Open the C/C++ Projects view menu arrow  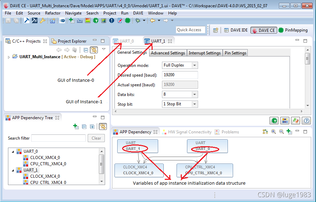pyautogui.click(x=104, y=49)
